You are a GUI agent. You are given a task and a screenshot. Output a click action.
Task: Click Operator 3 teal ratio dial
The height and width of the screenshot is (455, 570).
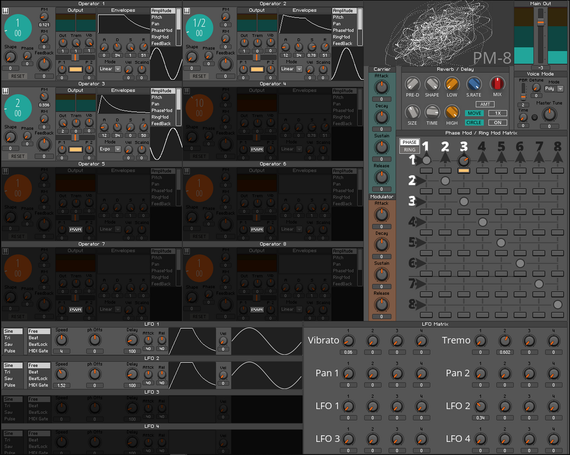[18, 108]
